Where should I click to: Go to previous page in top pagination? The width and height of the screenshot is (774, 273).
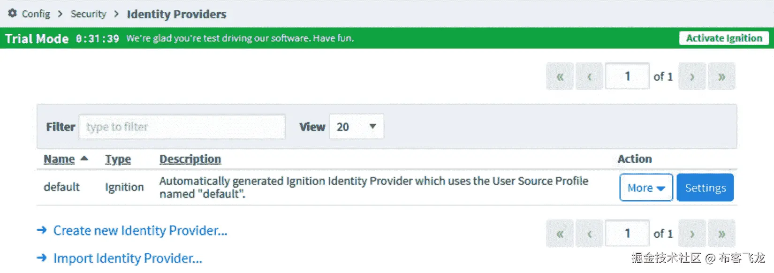pos(589,76)
